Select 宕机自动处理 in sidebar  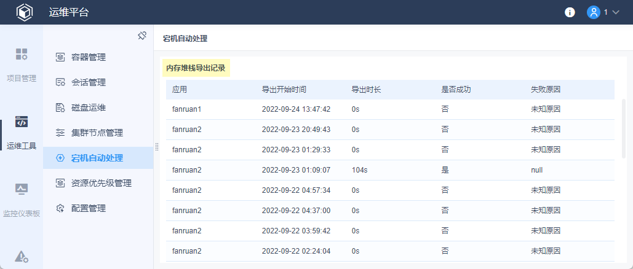[98, 158]
